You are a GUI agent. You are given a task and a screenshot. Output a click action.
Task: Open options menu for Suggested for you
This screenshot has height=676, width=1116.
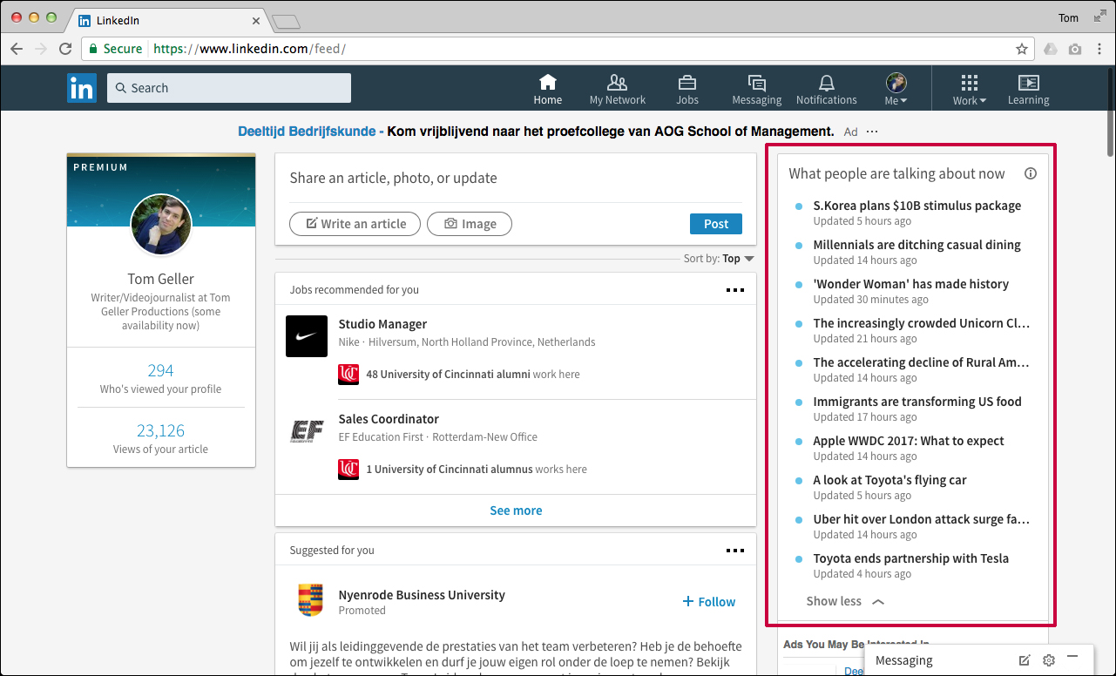pyautogui.click(x=735, y=551)
